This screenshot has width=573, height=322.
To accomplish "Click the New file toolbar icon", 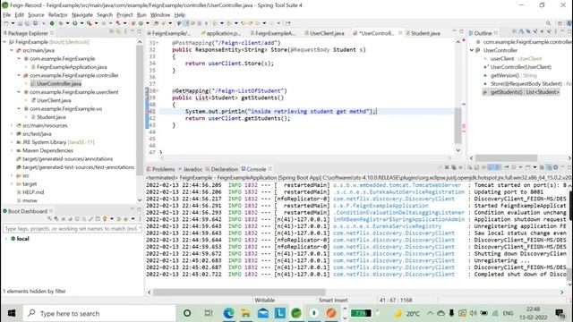I will pyautogui.click(x=6, y=23).
